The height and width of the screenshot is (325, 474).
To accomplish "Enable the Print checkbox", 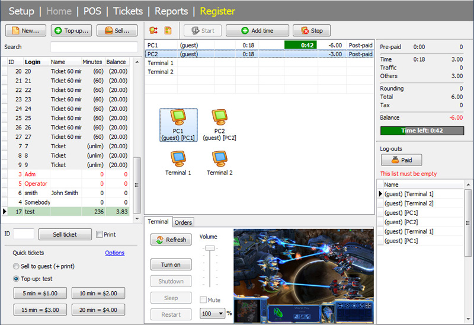I will (100, 234).
